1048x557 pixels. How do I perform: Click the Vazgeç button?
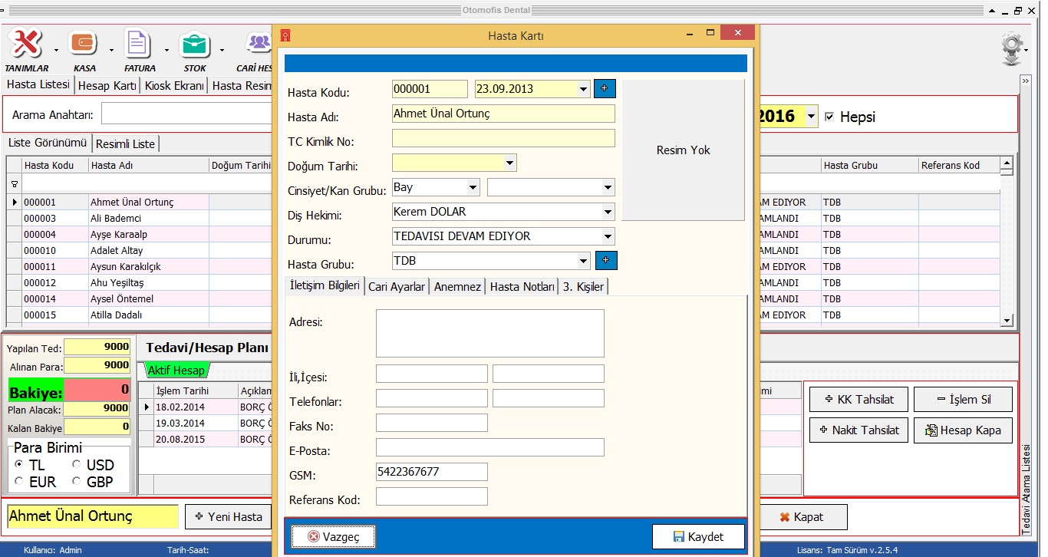coord(334,537)
